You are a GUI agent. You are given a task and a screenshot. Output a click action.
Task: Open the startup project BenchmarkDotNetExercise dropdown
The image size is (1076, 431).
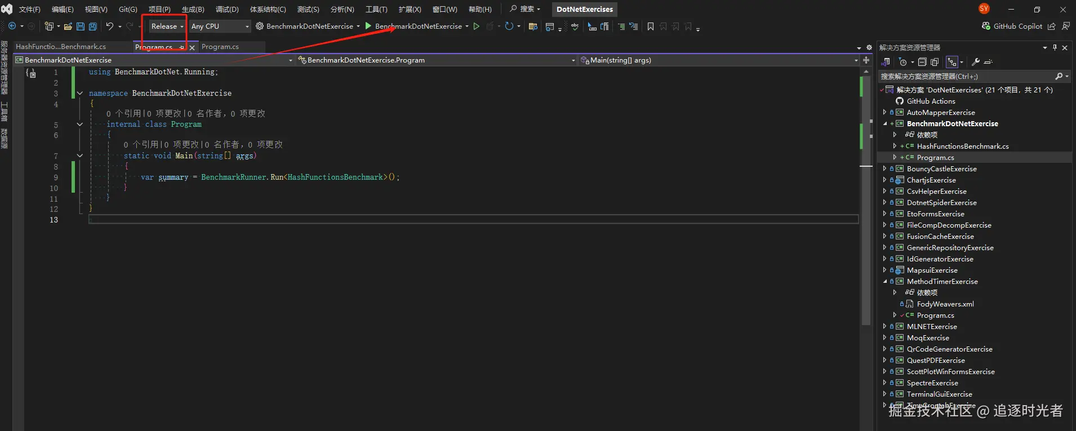pyautogui.click(x=358, y=26)
